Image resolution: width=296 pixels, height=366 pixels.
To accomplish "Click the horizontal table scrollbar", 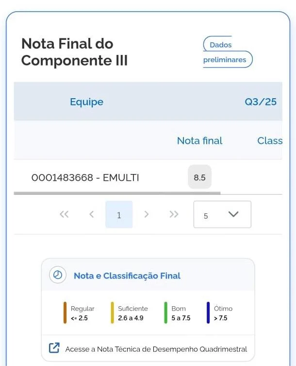I will 117,193.
